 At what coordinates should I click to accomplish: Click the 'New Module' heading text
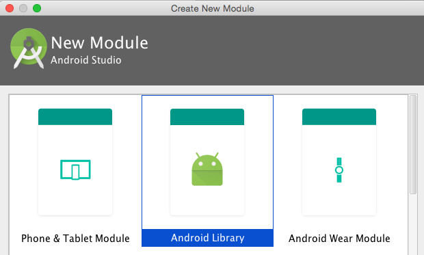click(x=100, y=42)
